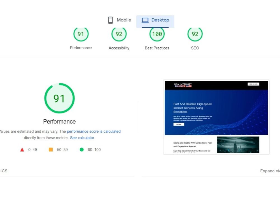Open the website screenshot thumbnail
This screenshot has height=210, width=280.
click(x=216, y=117)
